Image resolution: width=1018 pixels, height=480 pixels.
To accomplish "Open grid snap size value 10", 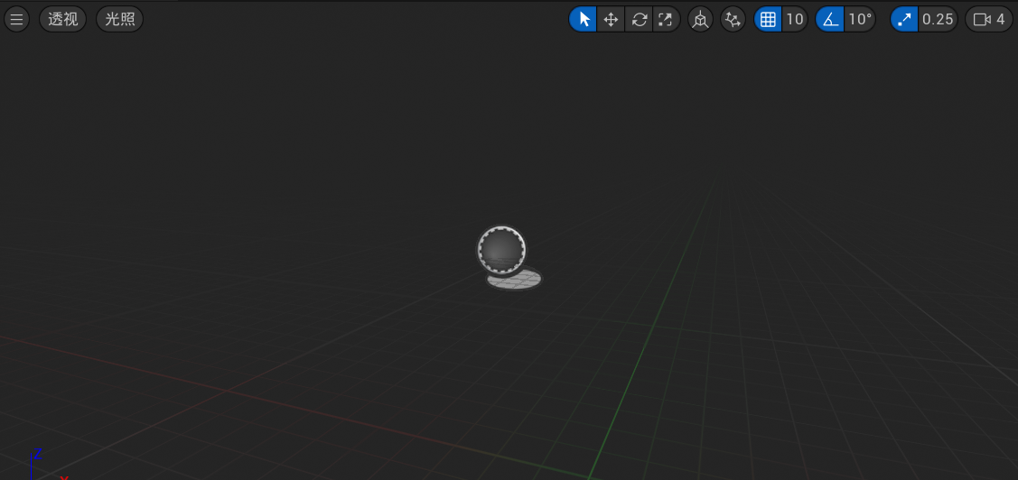I will click(x=795, y=20).
